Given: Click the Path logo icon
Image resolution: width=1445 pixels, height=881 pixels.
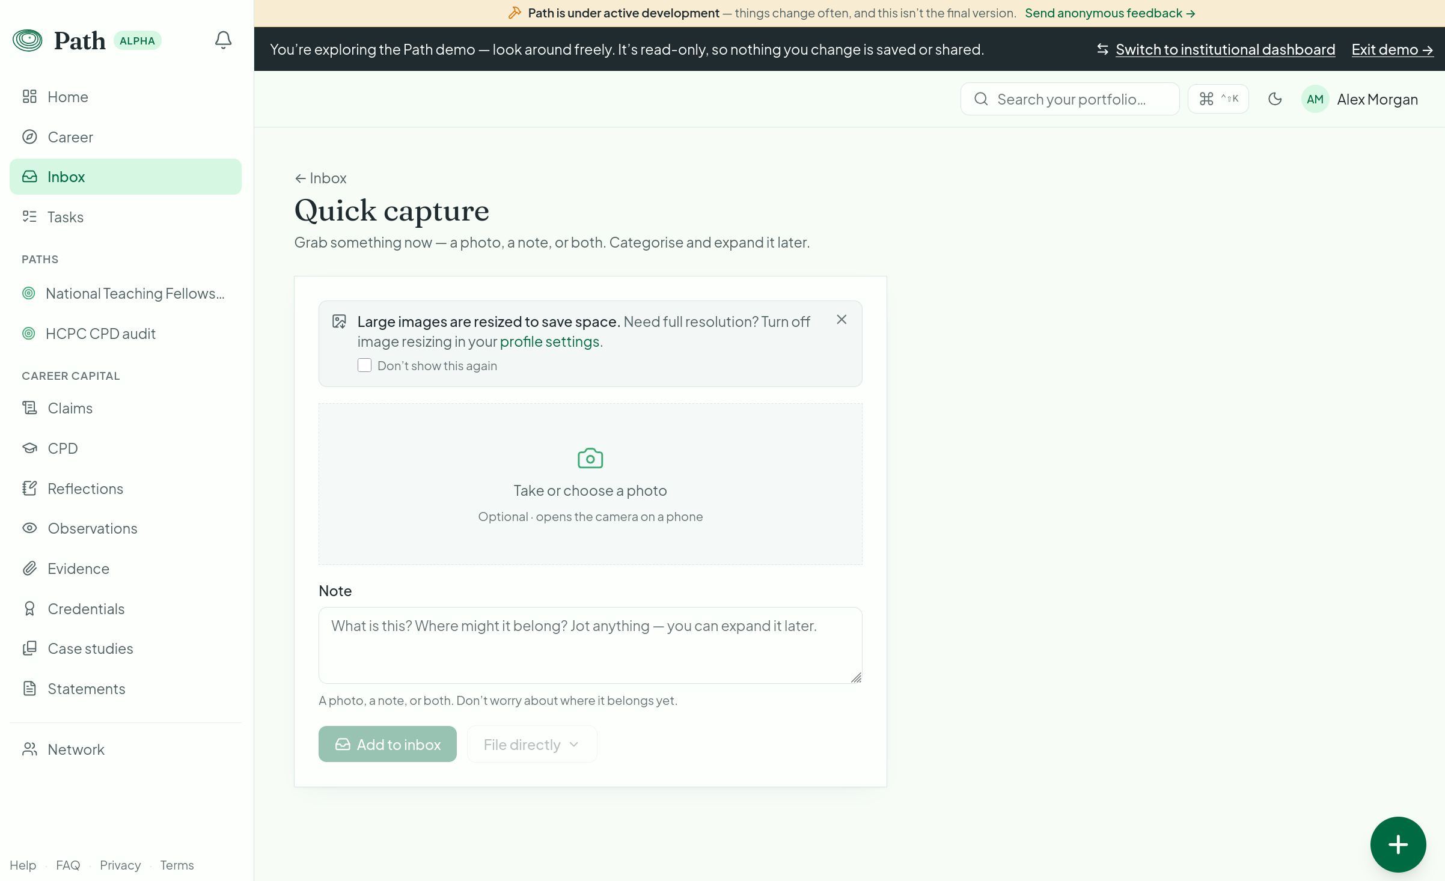Looking at the screenshot, I should pyautogui.click(x=28, y=40).
